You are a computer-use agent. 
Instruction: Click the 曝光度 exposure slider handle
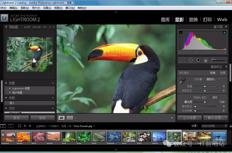[x=205, y=102]
